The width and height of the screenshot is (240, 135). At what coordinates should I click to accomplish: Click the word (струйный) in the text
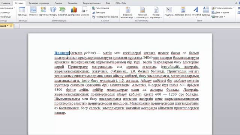170,67
